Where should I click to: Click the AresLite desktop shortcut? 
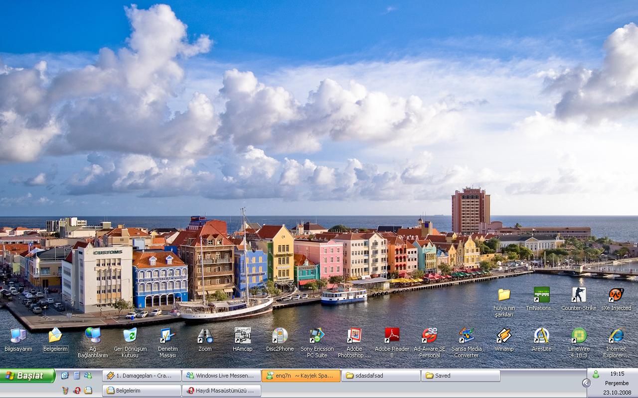[x=541, y=336]
